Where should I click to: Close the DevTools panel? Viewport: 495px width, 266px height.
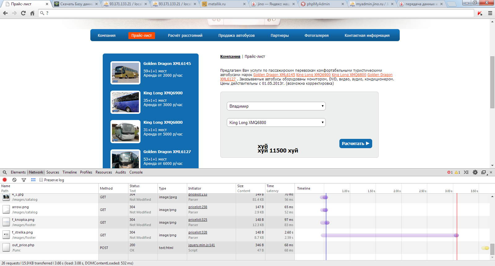click(x=491, y=172)
